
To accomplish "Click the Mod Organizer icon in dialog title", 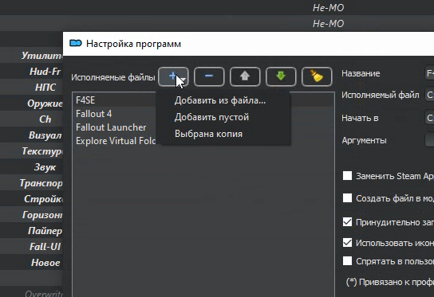I will (76, 43).
